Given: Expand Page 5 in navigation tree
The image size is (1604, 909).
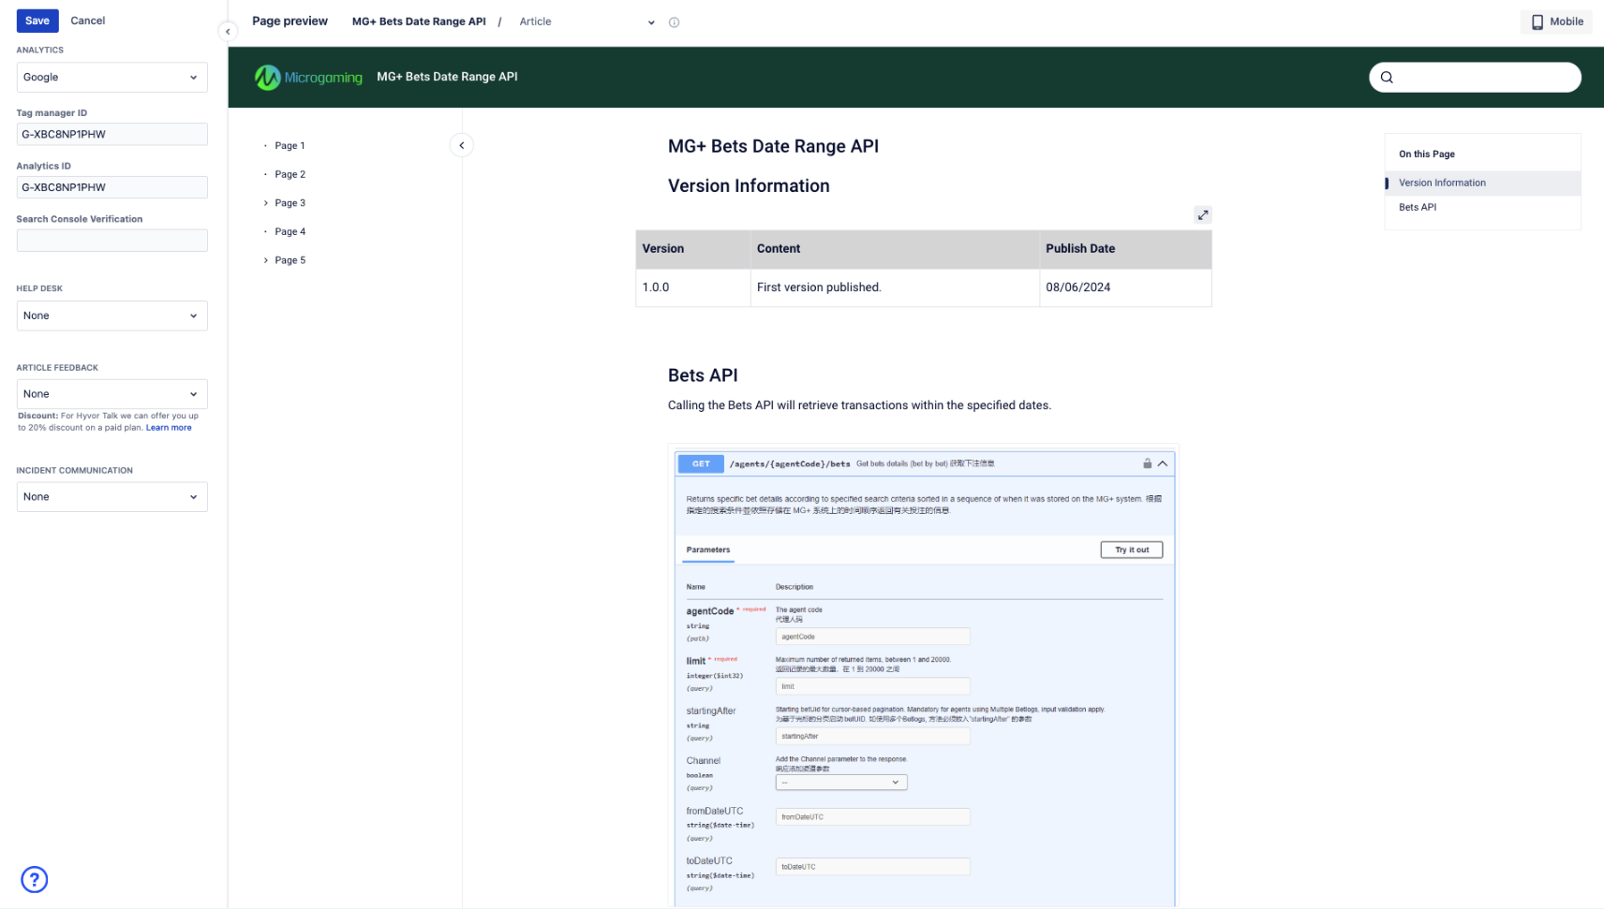Looking at the screenshot, I should point(266,260).
